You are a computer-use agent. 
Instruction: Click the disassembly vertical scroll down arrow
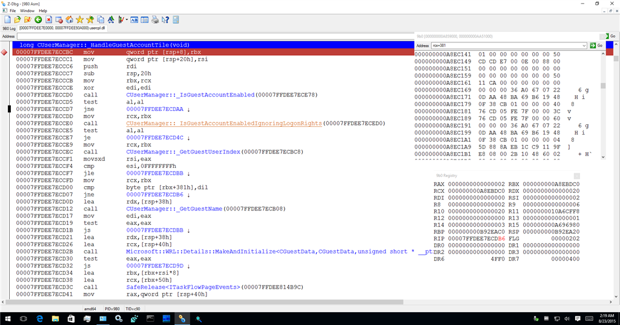pos(616,297)
